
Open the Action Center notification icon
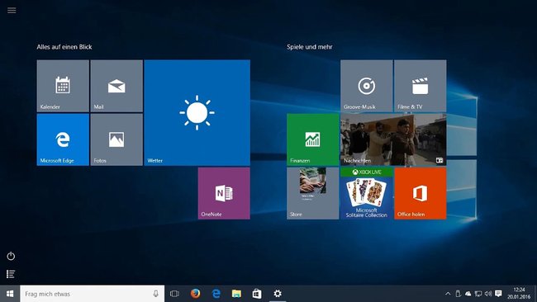(x=499, y=294)
